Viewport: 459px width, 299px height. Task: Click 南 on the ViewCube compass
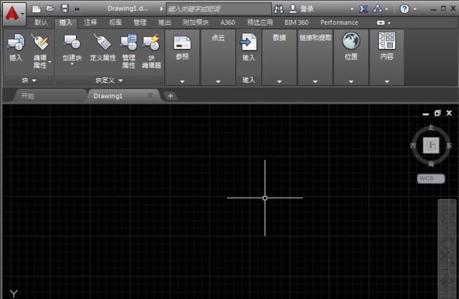click(x=431, y=163)
